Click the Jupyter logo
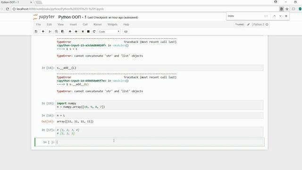Image resolution: width=302 pixels, height=170 pixels. pyautogui.click(x=44, y=17)
